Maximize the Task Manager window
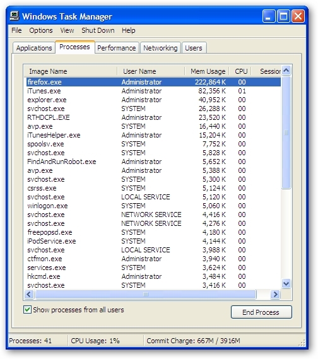Viewport: 318px width, 359px height. pyautogui.click(x=283, y=16)
